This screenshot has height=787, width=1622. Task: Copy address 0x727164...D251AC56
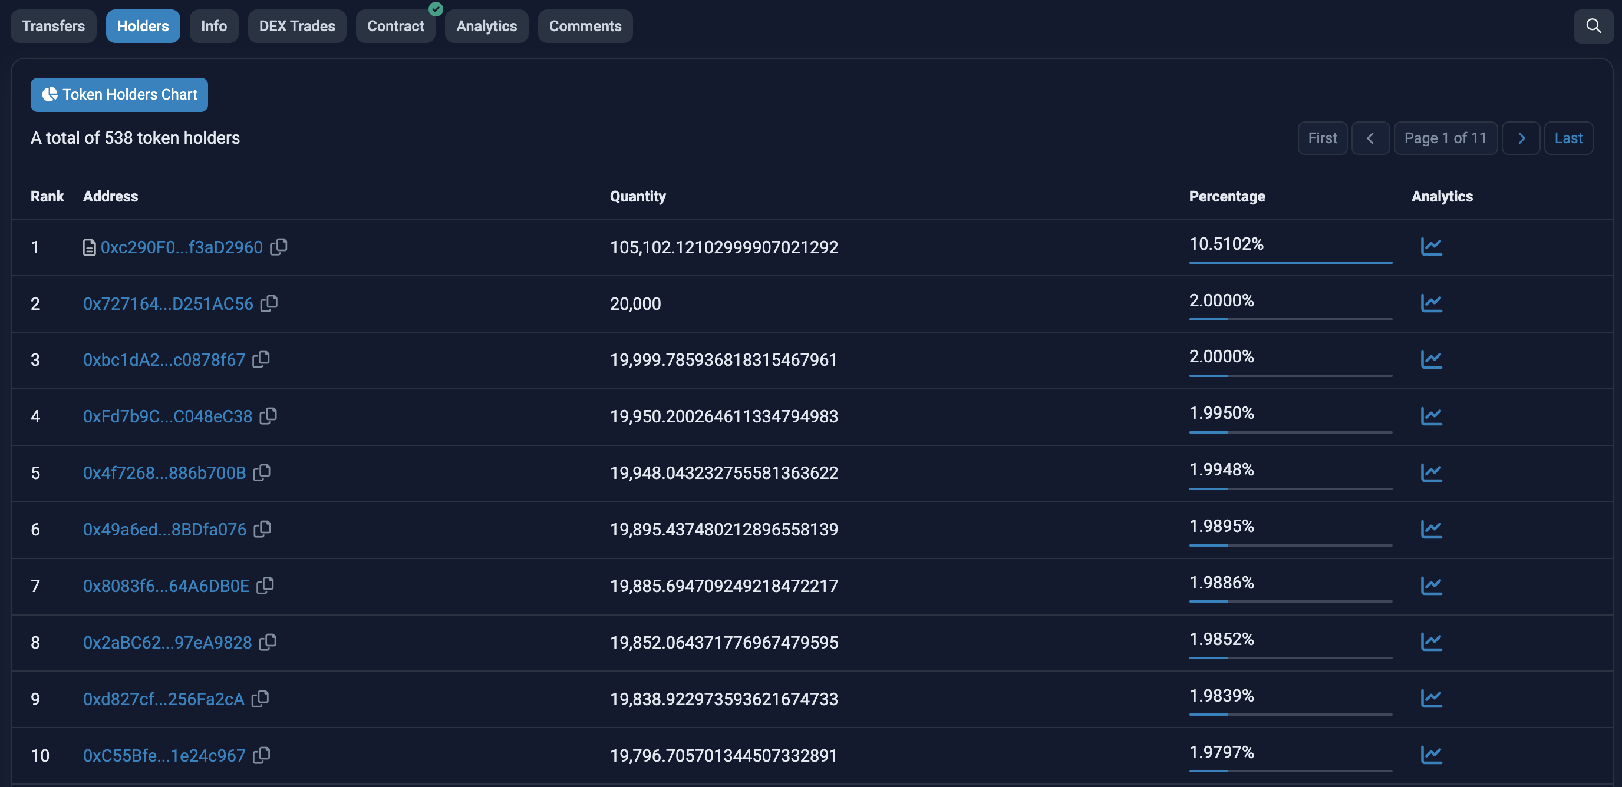click(x=269, y=303)
